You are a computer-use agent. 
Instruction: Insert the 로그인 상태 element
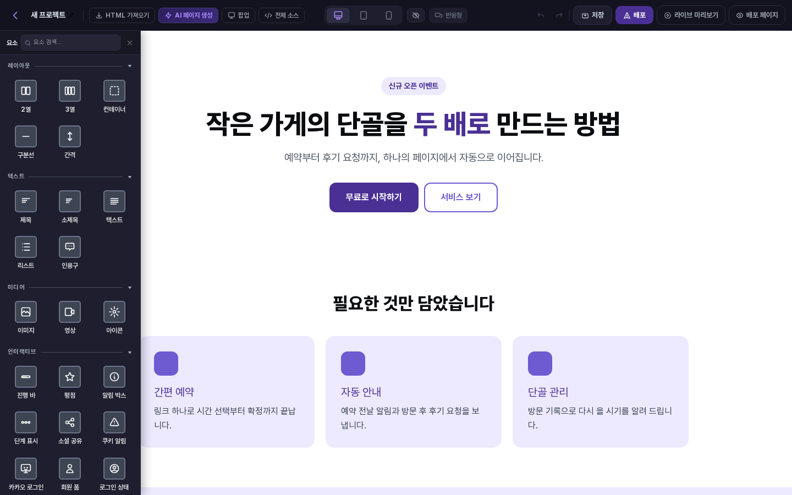pos(114,474)
